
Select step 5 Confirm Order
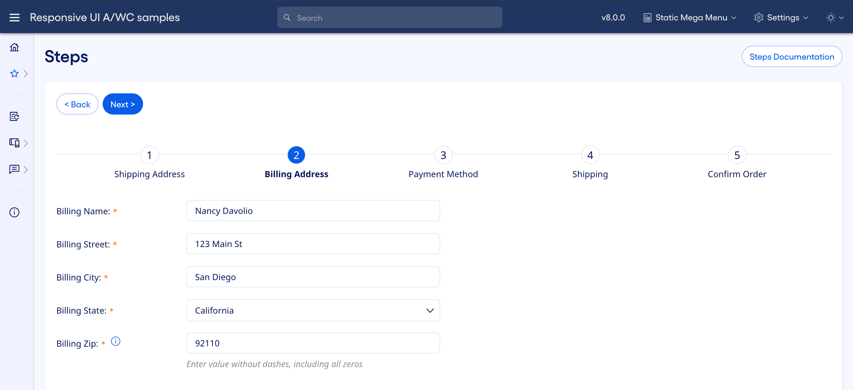pos(737,155)
